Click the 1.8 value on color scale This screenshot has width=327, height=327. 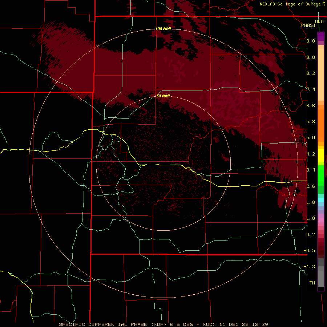[x=311, y=202]
